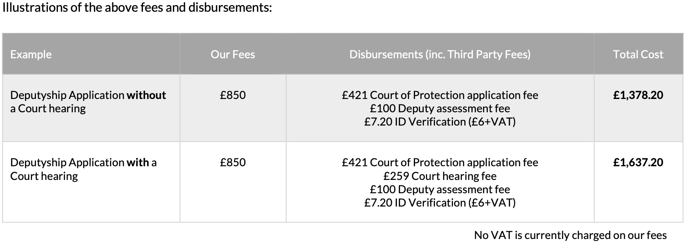Viewport: 689px width, 248px height.
Task: Click the 'Example' column header
Action: [31, 54]
